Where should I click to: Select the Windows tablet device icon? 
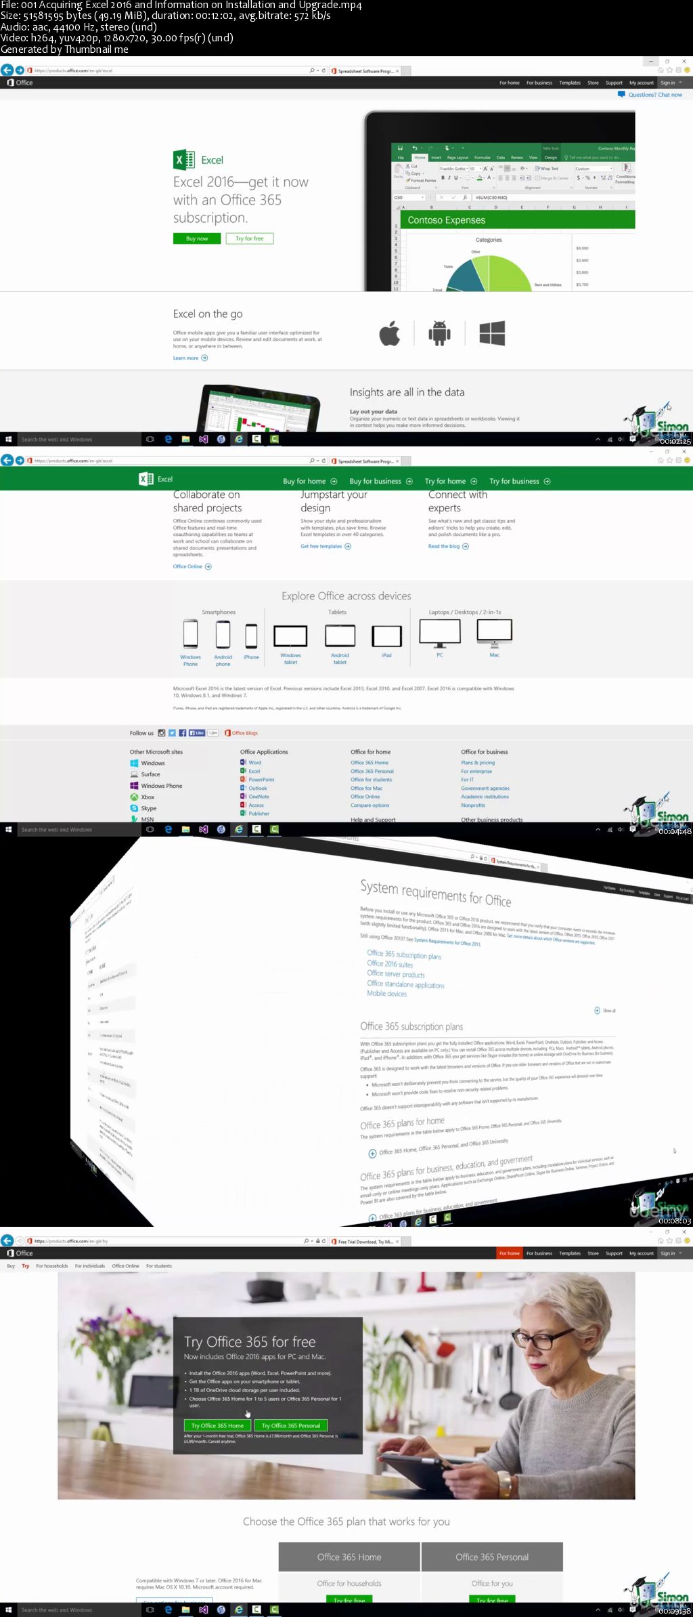(290, 636)
